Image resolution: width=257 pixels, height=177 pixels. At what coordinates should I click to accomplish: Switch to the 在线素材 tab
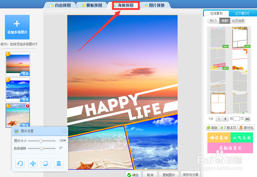pos(216,13)
